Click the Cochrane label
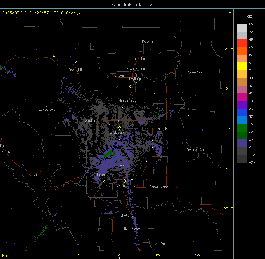This screenshot has height=259, width=265. 99,175
